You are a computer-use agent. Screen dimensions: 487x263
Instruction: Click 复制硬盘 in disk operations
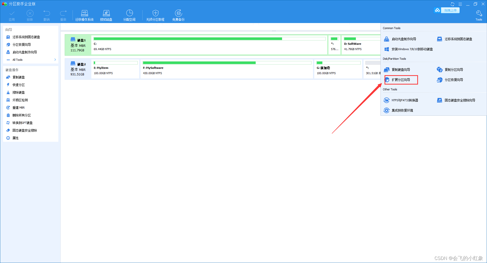(x=19, y=77)
